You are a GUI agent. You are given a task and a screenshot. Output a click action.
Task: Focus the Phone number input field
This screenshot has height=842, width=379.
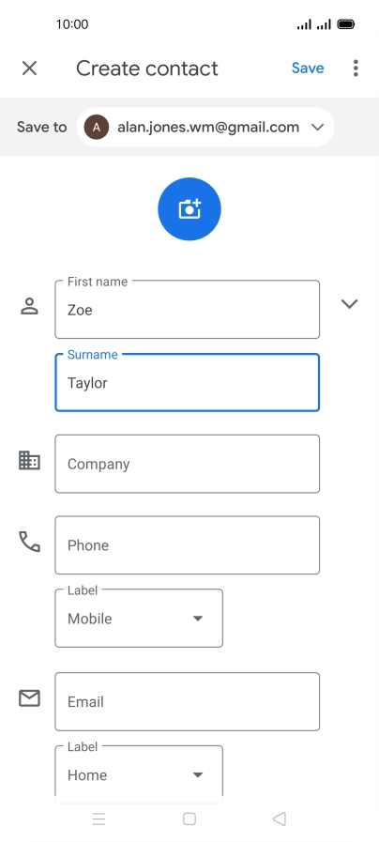tap(188, 545)
